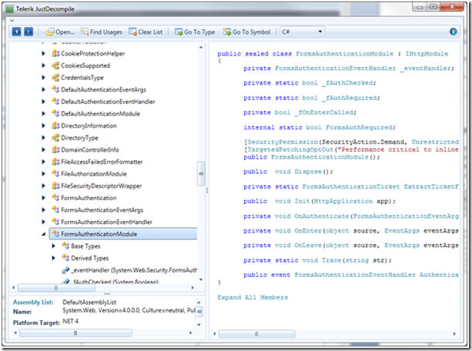The width and height of the screenshot is (472, 351).
Task: Open the C# language dropdown
Action: (303, 32)
